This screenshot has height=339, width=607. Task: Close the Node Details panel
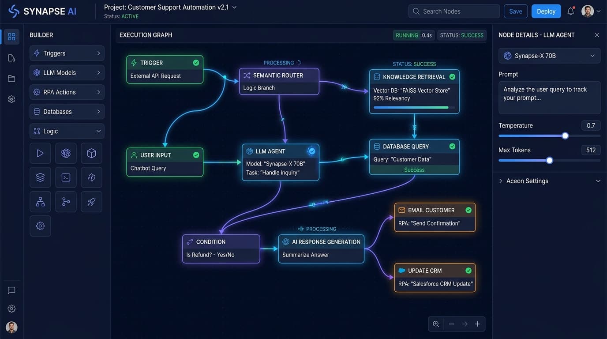coord(597,35)
